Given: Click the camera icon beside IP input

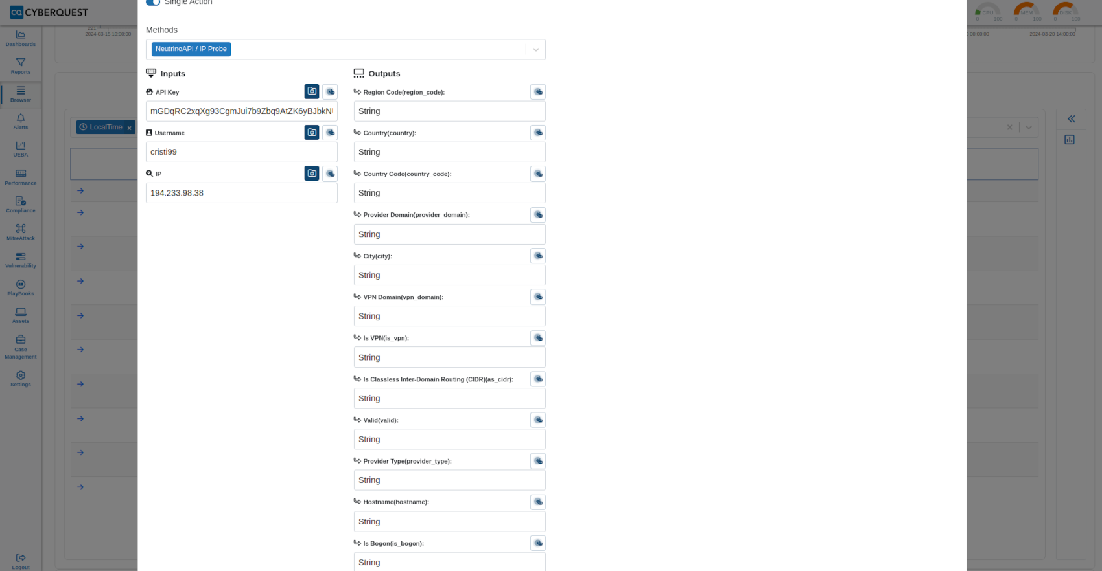Looking at the screenshot, I should pyautogui.click(x=312, y=174).
